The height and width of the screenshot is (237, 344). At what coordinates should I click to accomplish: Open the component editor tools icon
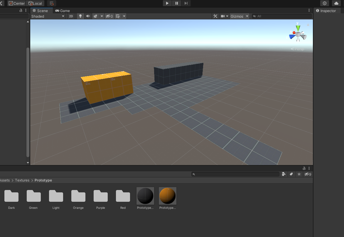215,16
